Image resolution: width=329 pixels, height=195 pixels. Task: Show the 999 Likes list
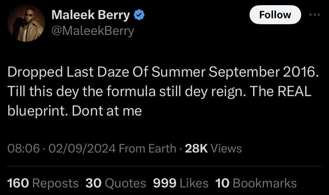coord(180,183)
